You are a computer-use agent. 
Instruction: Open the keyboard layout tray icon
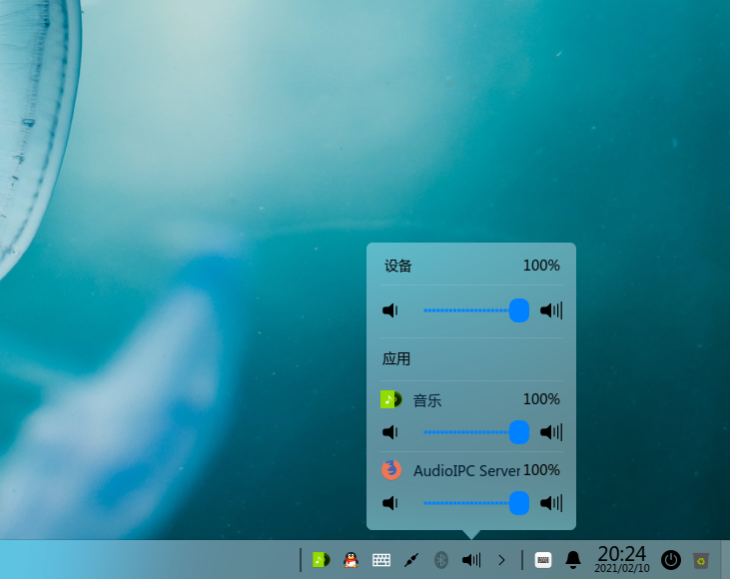tap(381, 560)
